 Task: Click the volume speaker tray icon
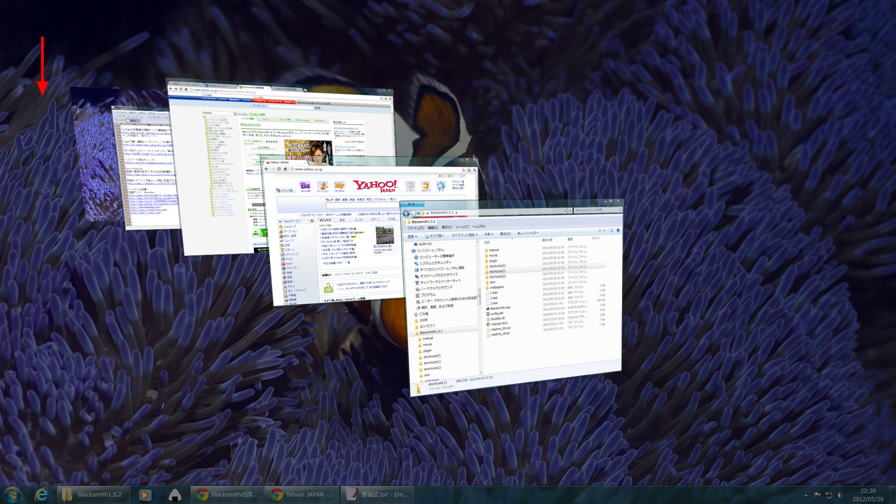[840, 495]
